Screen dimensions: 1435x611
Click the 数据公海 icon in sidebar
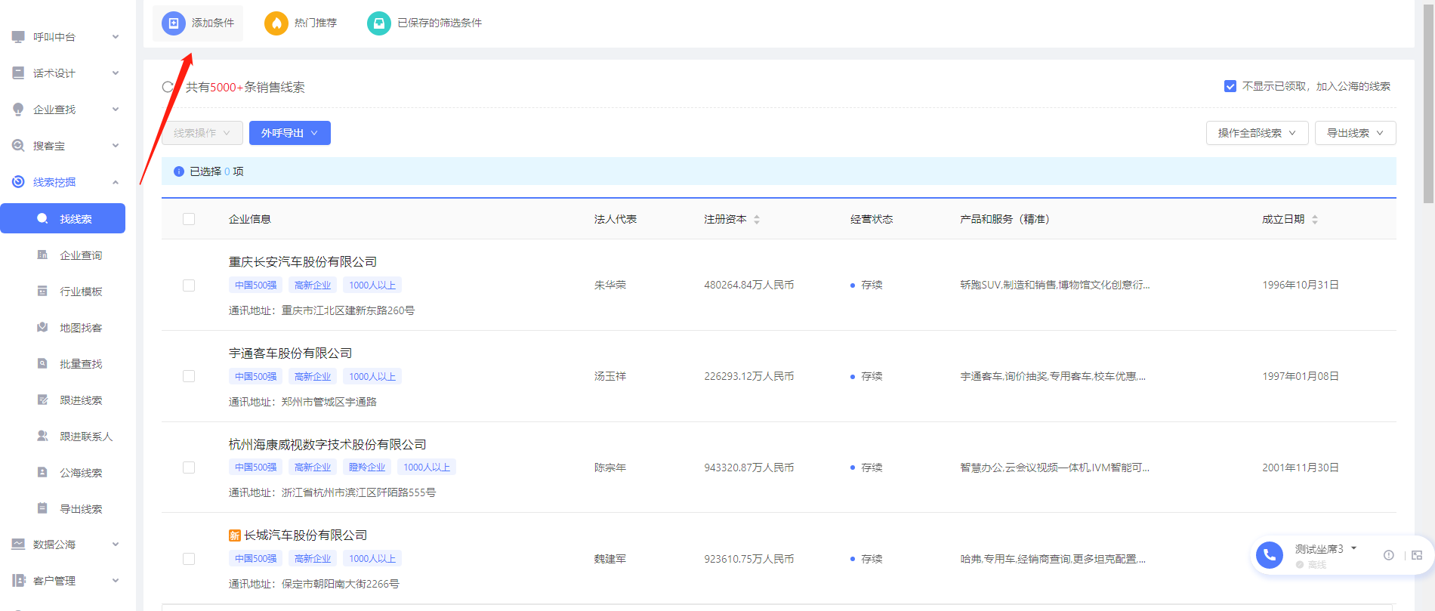18,544
